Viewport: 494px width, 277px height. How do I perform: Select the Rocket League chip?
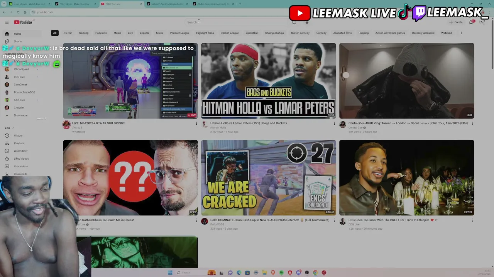(230, 33)
